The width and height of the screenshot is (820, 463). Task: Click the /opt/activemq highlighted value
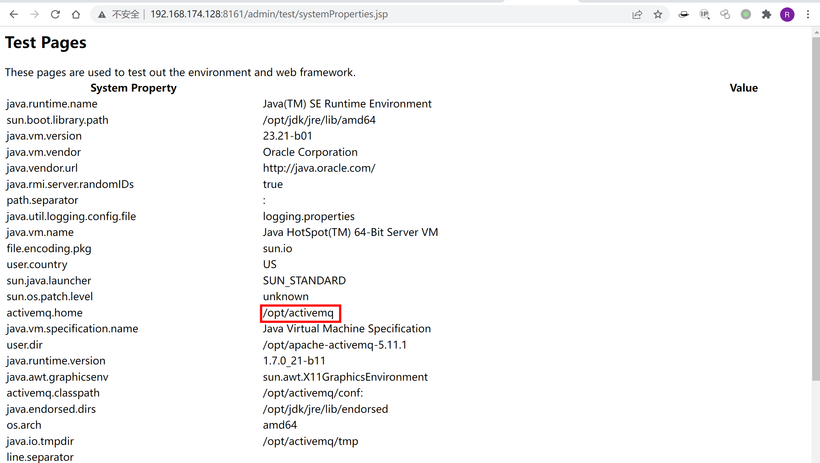298,313
